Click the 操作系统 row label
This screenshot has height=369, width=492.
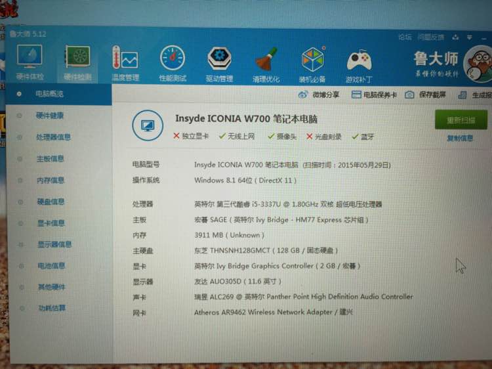[x=146, y=180]
